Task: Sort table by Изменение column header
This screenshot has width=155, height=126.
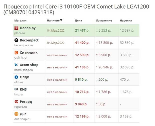Action: (x=104, y=21)
